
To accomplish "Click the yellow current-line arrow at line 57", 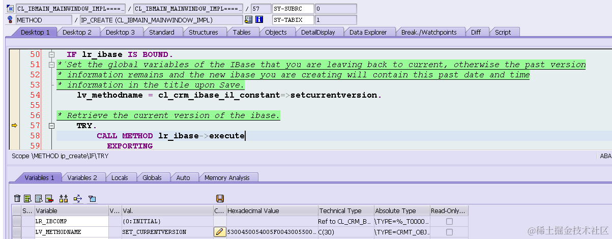I will click(x=14, y=125).
